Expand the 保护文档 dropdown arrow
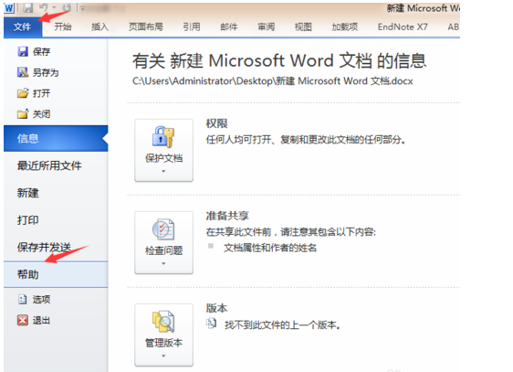Screen dimensions: 513x372 click(163, 171)
